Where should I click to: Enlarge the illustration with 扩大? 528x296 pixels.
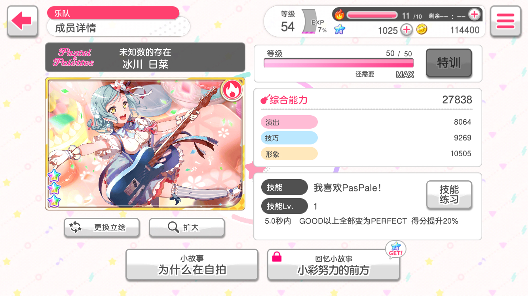186,227
